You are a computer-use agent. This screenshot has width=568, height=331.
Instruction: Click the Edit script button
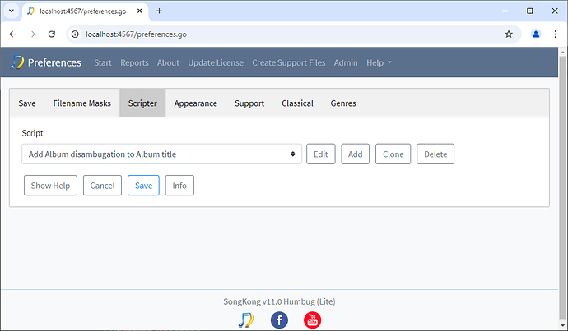[x=320, y=154]
